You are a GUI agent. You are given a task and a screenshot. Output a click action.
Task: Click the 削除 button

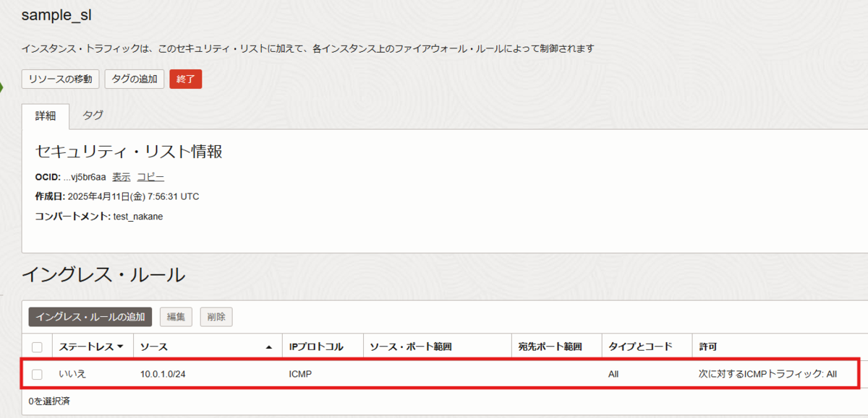216,317
